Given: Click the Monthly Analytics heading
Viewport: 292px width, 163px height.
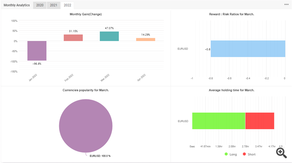Looking at the screenshot, I should (x=17, y=5).
